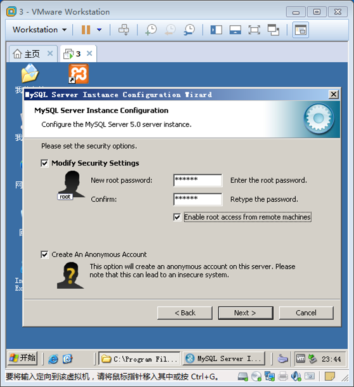The width and height of the screenshot is (354, 387).
Task: Click the New root password field
Action: [x=198, y=180]
